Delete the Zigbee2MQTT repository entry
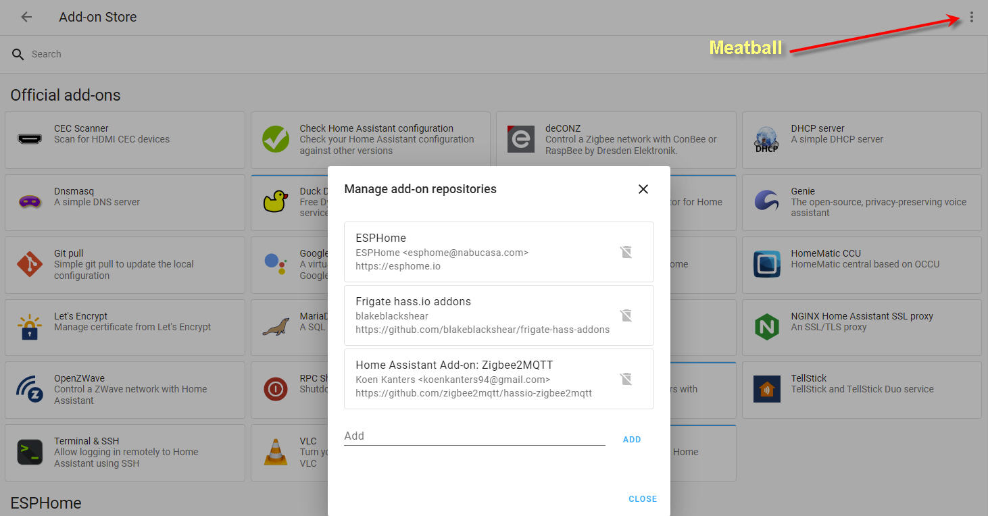988x516 pixels. click(x=626, y=378)
